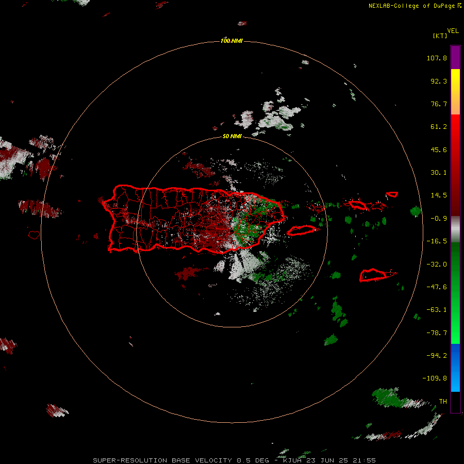Click the black TH segment of the color bar
This screenshot has width=464, height=464.
pyautogui.click(x=455, y=402)
